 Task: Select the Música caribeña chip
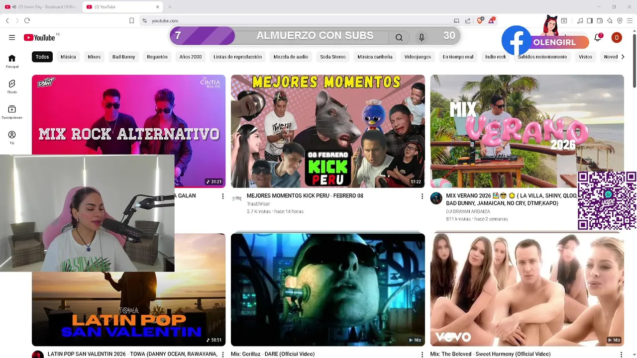(x=375, y=57)
